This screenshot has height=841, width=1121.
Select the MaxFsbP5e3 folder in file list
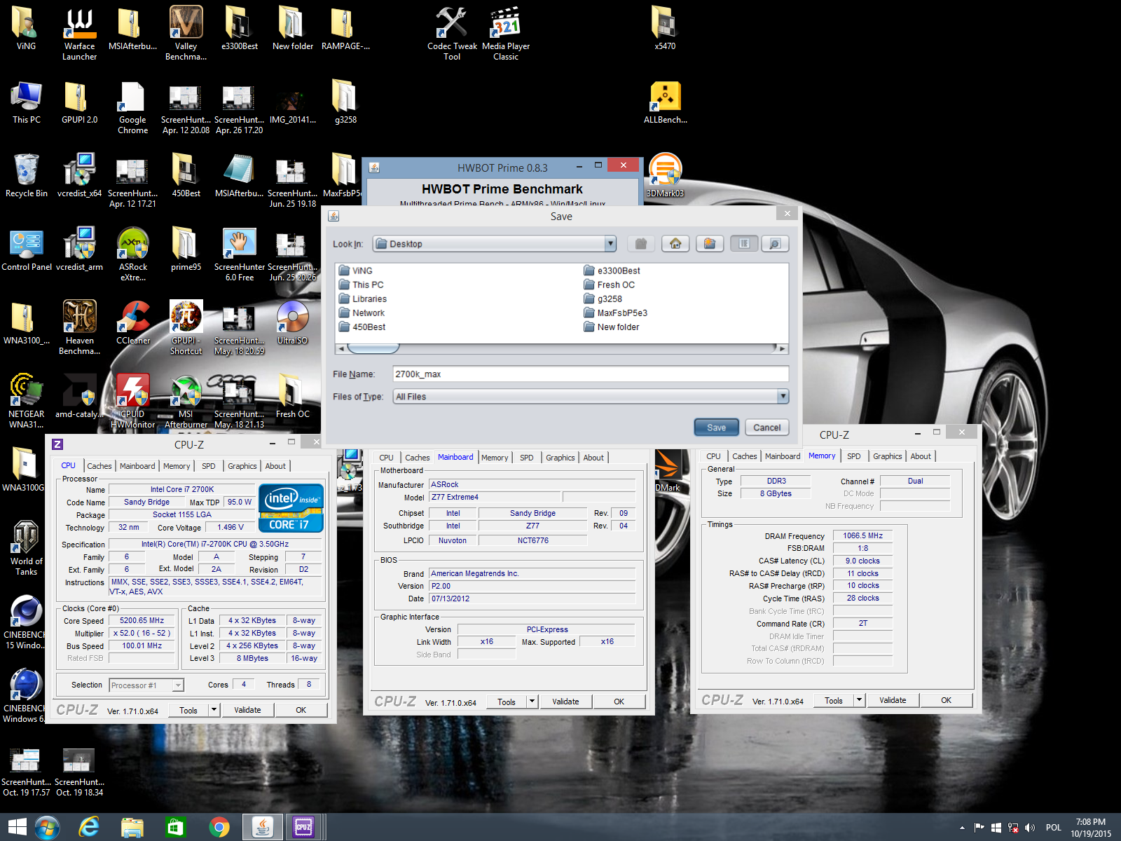615,313
